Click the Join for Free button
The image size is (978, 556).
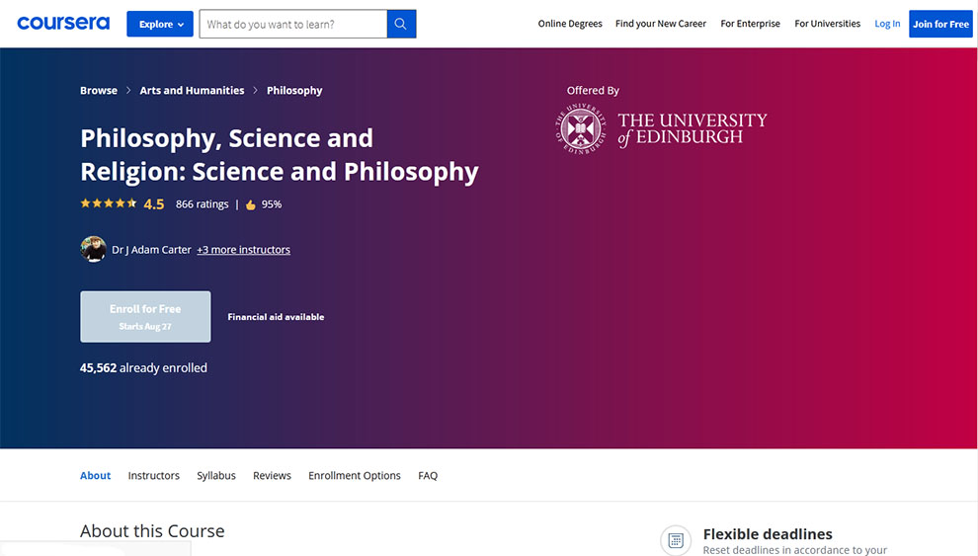940,24
